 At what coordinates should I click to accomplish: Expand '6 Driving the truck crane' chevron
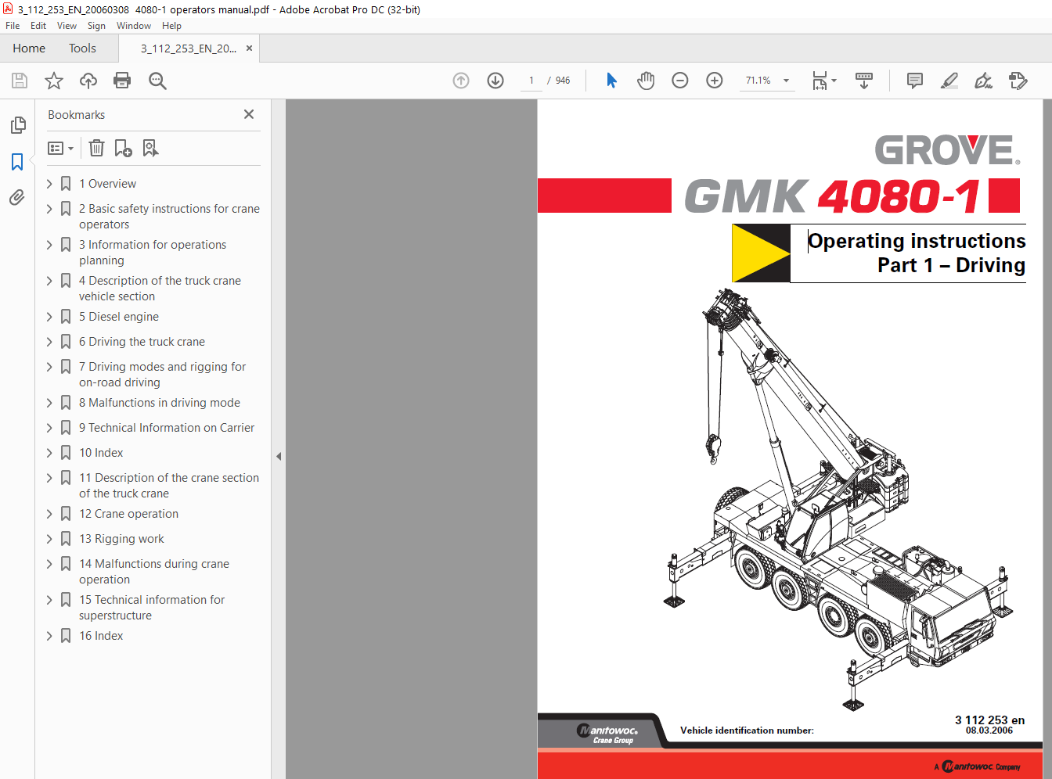tap(49, 342)
